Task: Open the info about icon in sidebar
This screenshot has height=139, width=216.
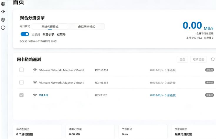Action: (3, 28)
